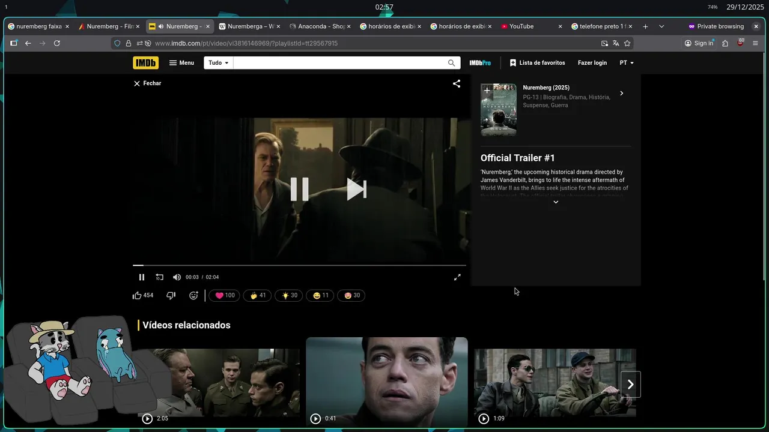Click the uBlock extension badge icon
Image resolution: width=769 pixels, height=432 pixels.
(x=741, y=43)
